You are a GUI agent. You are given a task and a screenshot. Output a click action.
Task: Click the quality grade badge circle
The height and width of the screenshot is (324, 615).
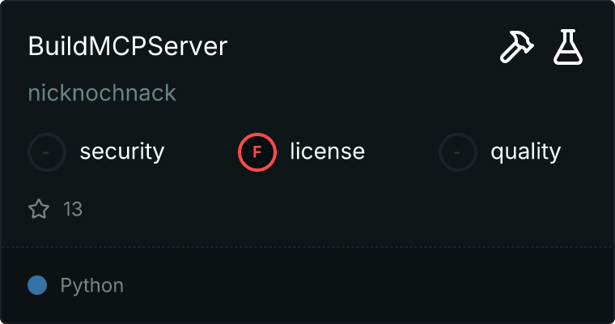click(x=458, y=151)
